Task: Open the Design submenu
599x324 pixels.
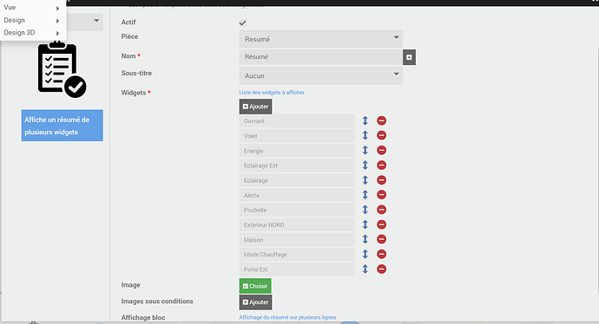Action: (x=32, y=20)
